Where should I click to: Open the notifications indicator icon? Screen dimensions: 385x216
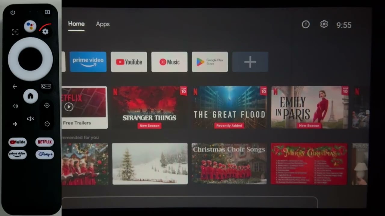click(306, 24)
